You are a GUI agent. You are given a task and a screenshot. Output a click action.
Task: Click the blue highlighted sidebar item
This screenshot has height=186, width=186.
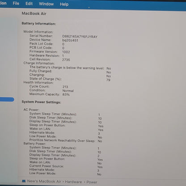tap(7, 99)
